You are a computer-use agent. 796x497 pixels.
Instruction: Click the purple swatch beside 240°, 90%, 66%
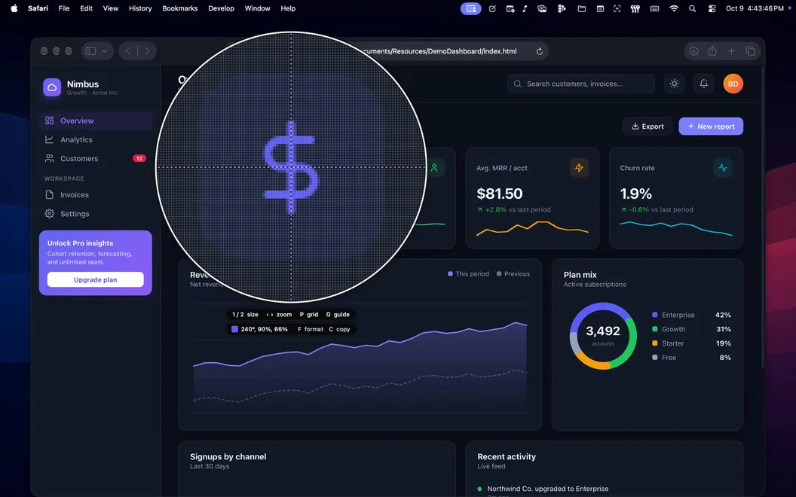[234, 329]
